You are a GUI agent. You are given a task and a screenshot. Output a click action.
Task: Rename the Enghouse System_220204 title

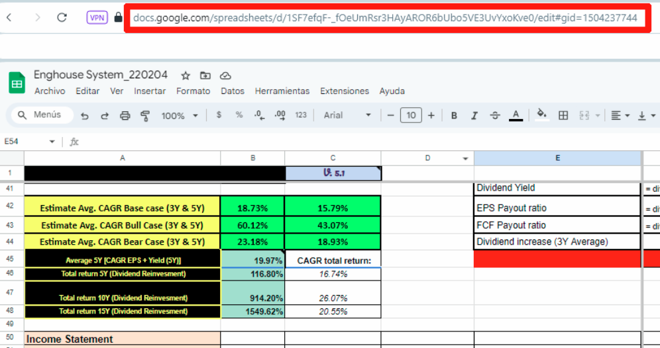[101, 75]
